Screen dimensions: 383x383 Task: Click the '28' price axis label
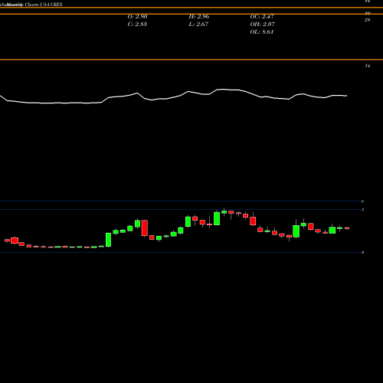coord(367,20)
